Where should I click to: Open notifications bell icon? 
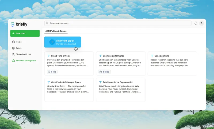196,23
